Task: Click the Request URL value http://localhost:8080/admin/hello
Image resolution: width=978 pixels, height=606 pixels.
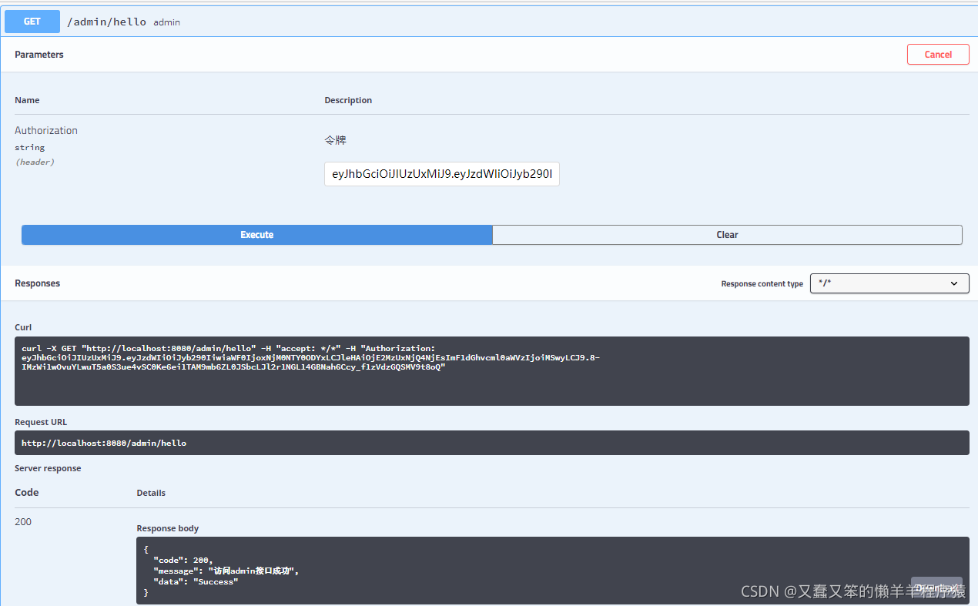Action: [x=104, y=443]
